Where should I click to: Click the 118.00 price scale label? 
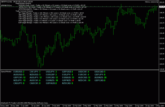162,69
